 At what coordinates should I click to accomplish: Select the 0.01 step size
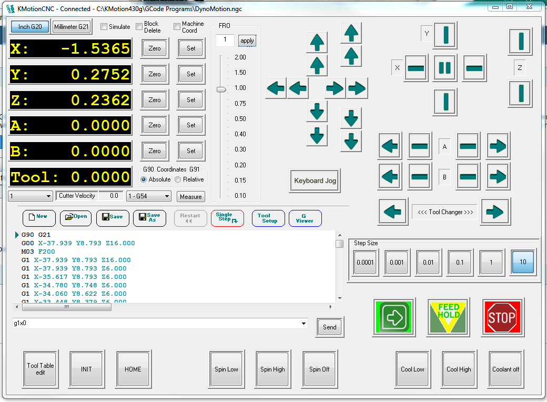click(x=428, y=262)
